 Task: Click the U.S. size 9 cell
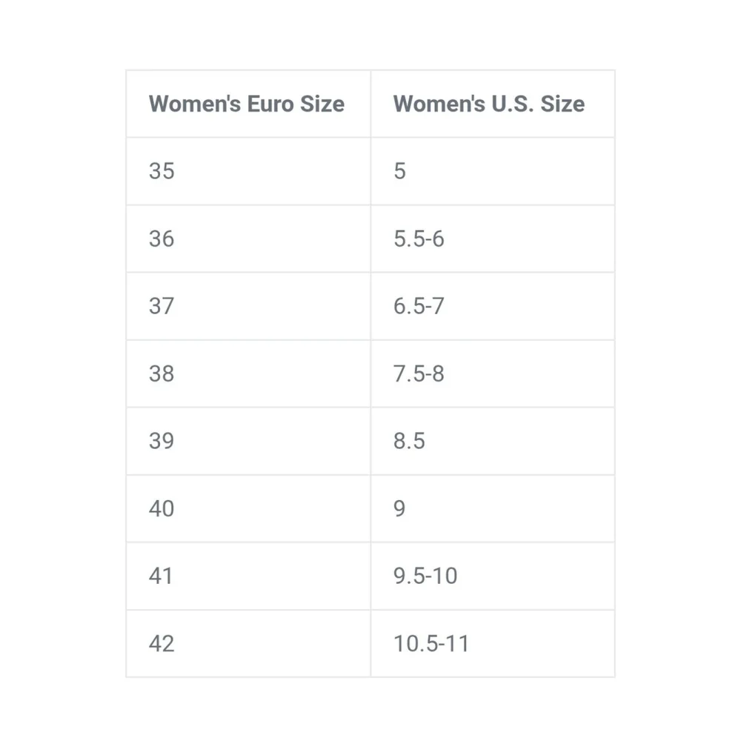pos(493,508)
